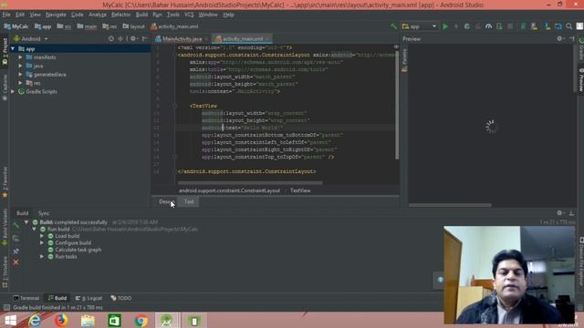Click 'Gradle build finished' status message

[57, 308]
